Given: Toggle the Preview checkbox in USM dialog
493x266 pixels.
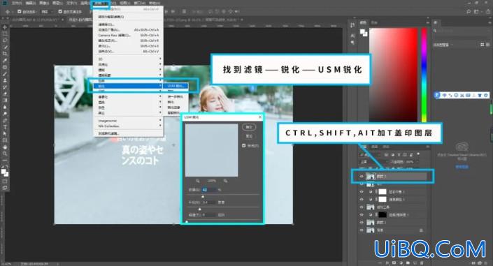Looking at the screenshot, I should (x=243, y=145).
